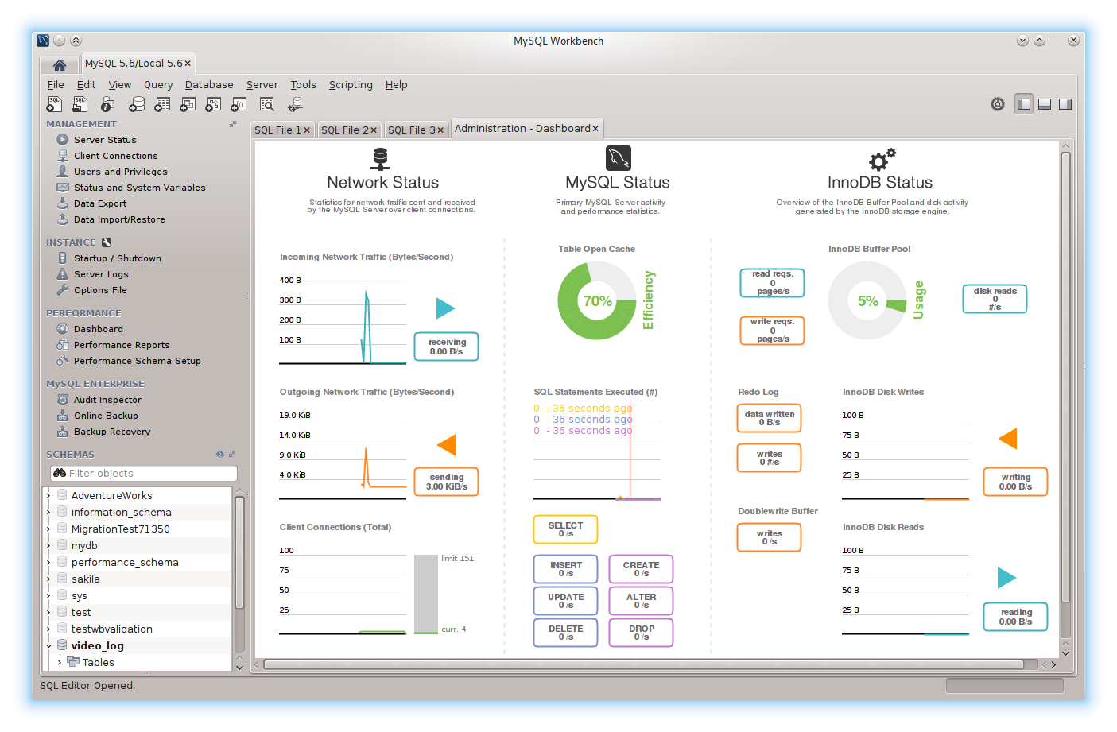Click the create new function icon
The image size is (1117, 732).
[239, 104]
